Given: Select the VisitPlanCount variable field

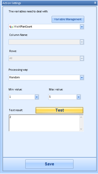Looking at the screenshot, I should click(x=46, y=27).
